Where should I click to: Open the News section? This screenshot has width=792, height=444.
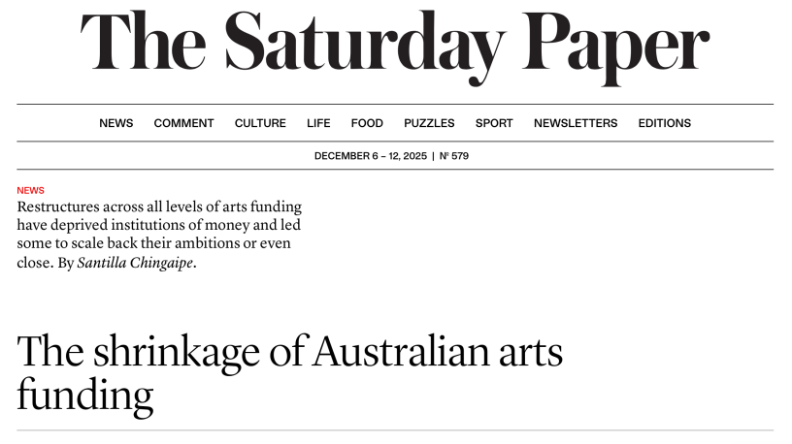[x=115, y=123]
